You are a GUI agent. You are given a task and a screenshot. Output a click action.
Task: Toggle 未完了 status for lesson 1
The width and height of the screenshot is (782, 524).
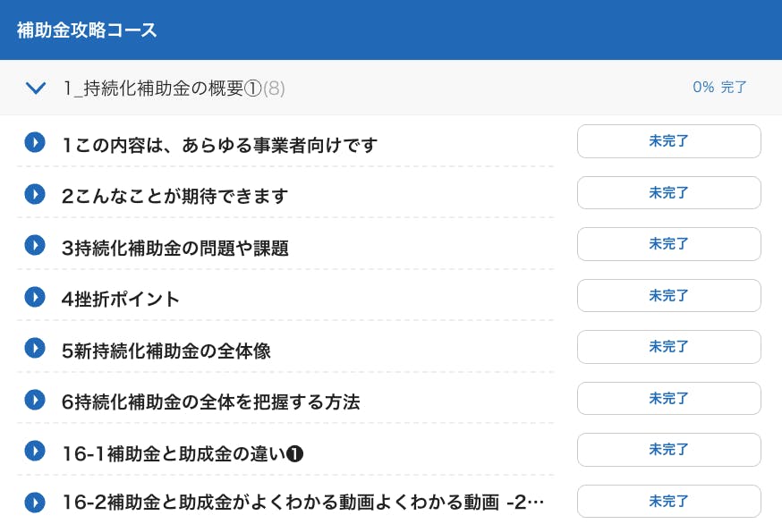[668, 141]
